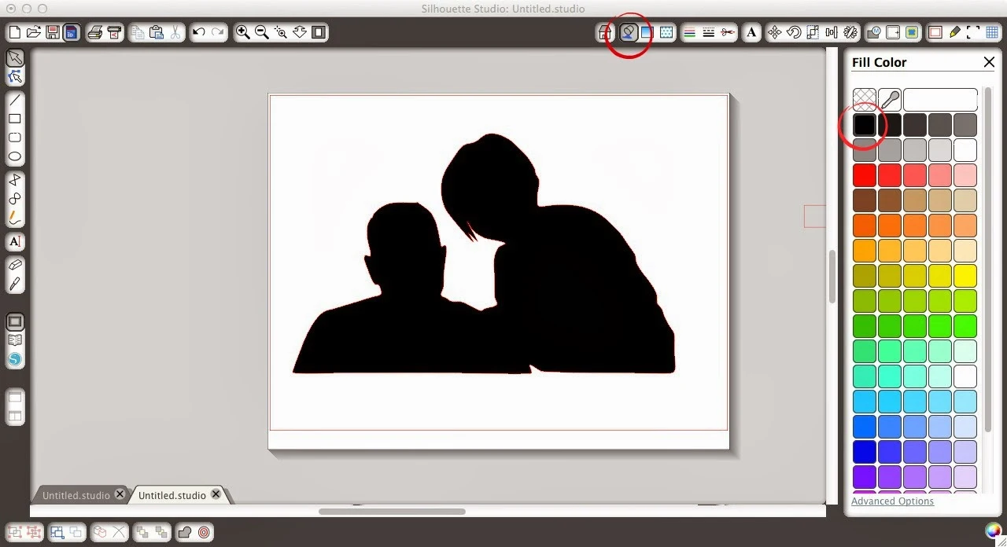Select the Freehand drawing tool
Viewport: 1007px width, 547px height.
pyautogui.click(x=15, y=218)
